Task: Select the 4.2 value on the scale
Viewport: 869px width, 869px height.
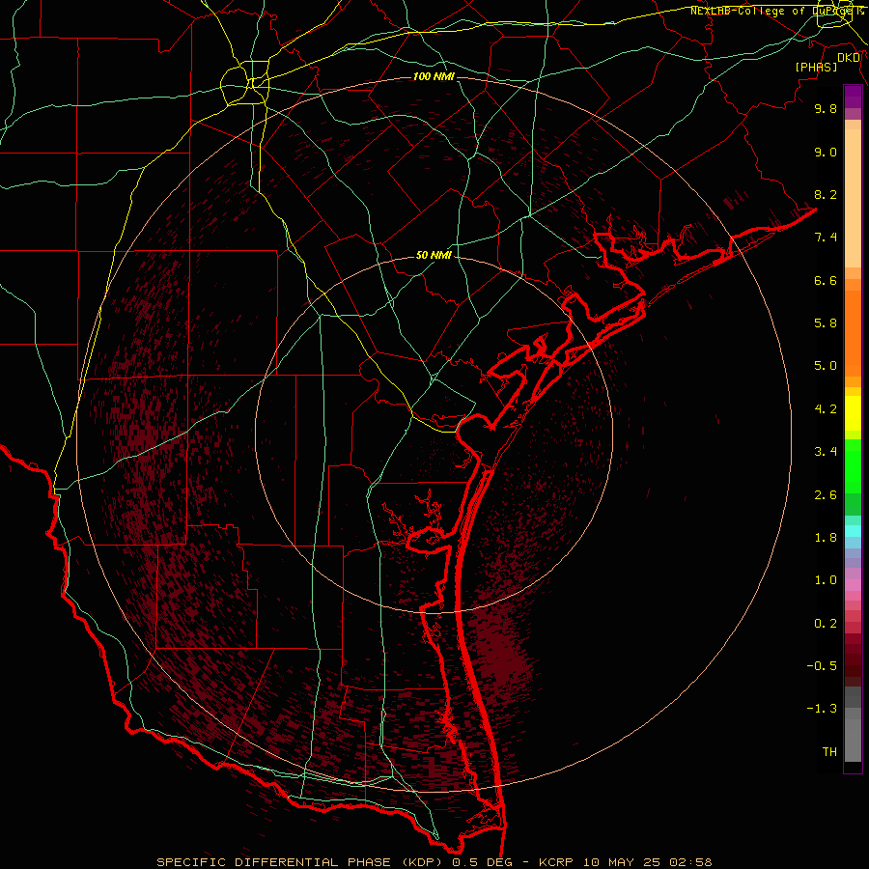Action: pos(826,409)
